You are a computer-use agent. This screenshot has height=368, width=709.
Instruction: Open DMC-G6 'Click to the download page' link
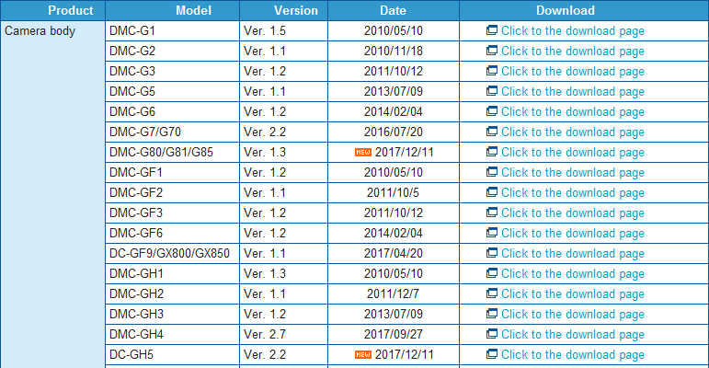tap(573, 112)
